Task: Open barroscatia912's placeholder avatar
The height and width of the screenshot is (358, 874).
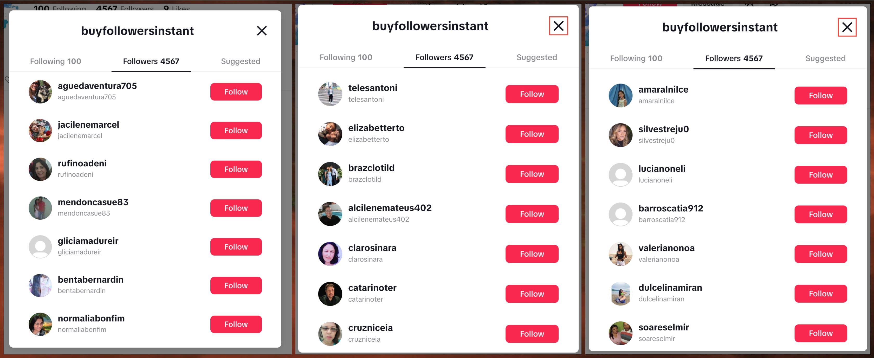Action: [620, 214]
